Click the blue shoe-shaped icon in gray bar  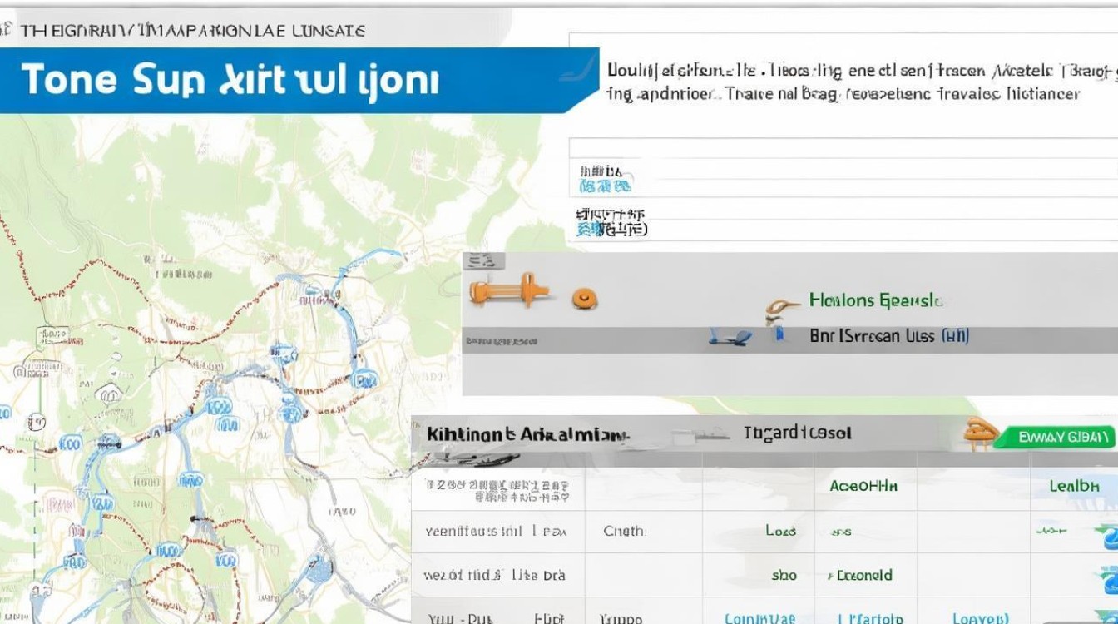(x=730, y=336)
